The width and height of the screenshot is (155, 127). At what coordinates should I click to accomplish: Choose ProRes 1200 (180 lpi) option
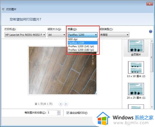coord(82,50)
